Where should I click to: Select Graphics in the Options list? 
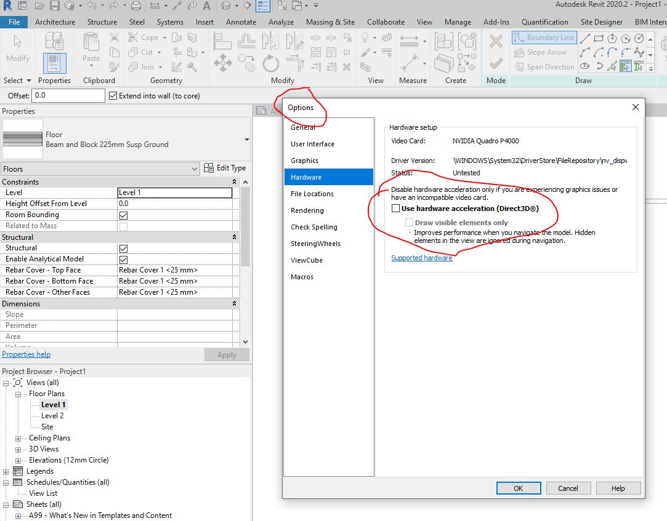(x=305, y=161)
